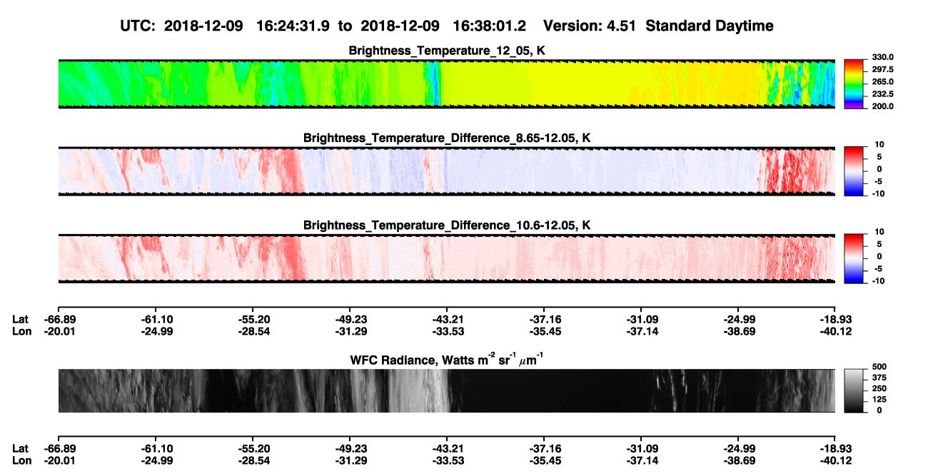Click the rainbow color bar for Brightness_Temperature_12_05

[854, 83]
